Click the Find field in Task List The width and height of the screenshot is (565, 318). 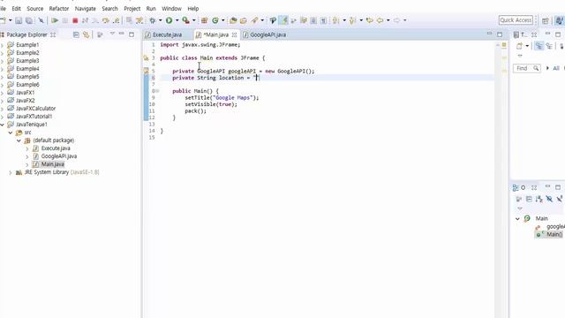(x=527, y=68)
